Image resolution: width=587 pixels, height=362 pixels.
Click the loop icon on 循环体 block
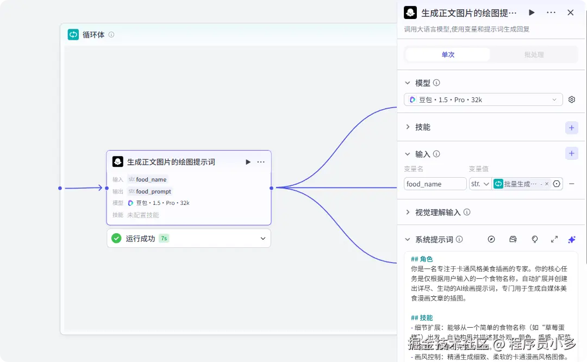pos(73,34)
